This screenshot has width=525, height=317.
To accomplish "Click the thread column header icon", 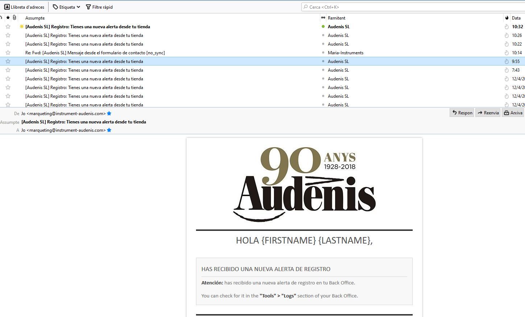I will click(x=1, y=18).
